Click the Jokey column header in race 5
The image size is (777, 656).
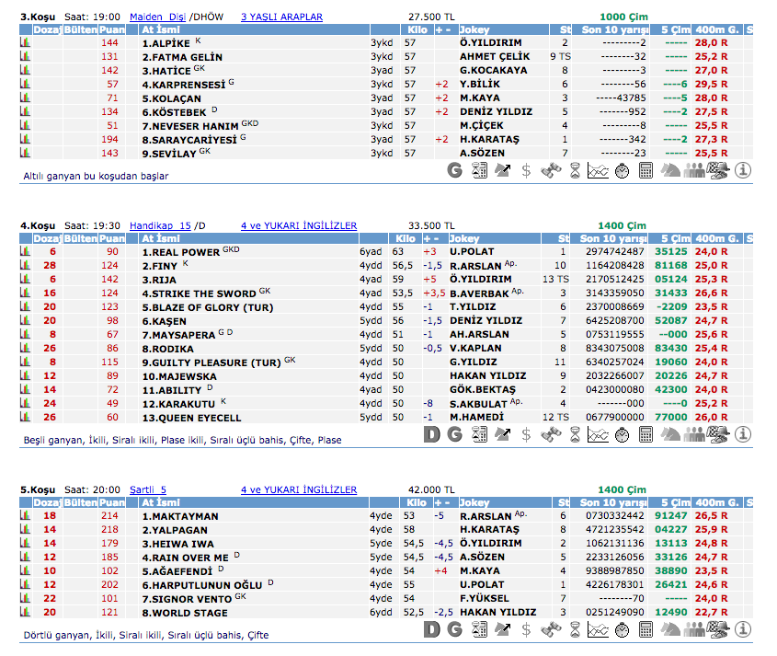pos(475,503)
